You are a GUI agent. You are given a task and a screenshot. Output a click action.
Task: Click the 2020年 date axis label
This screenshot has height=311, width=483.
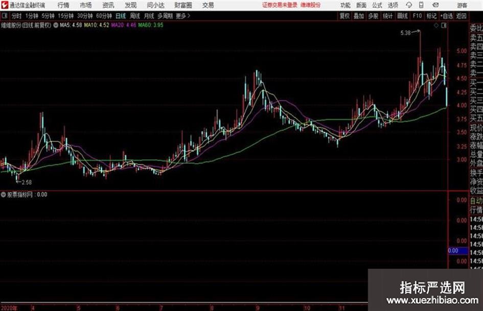(9, 308)
